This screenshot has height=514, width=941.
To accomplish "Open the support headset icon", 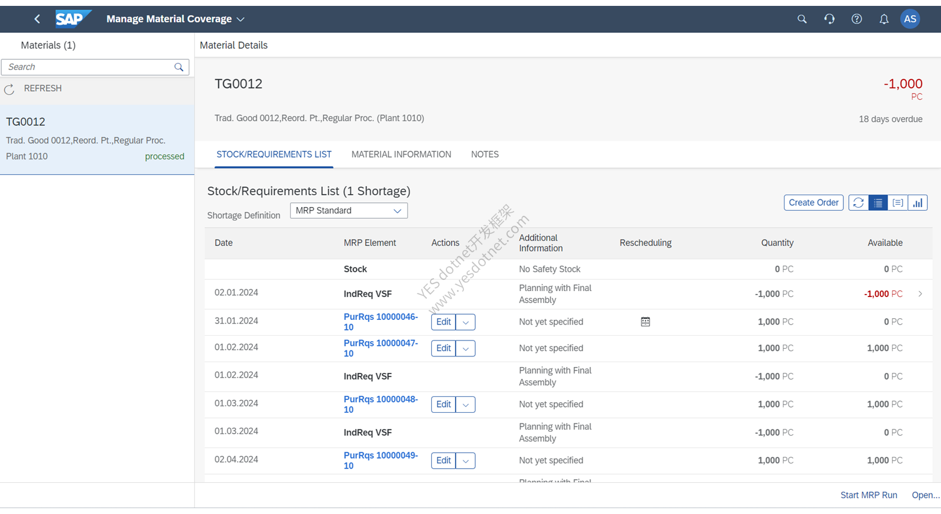I will click(829, 19).
